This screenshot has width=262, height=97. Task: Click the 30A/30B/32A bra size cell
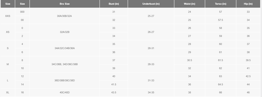coord(64,16)
